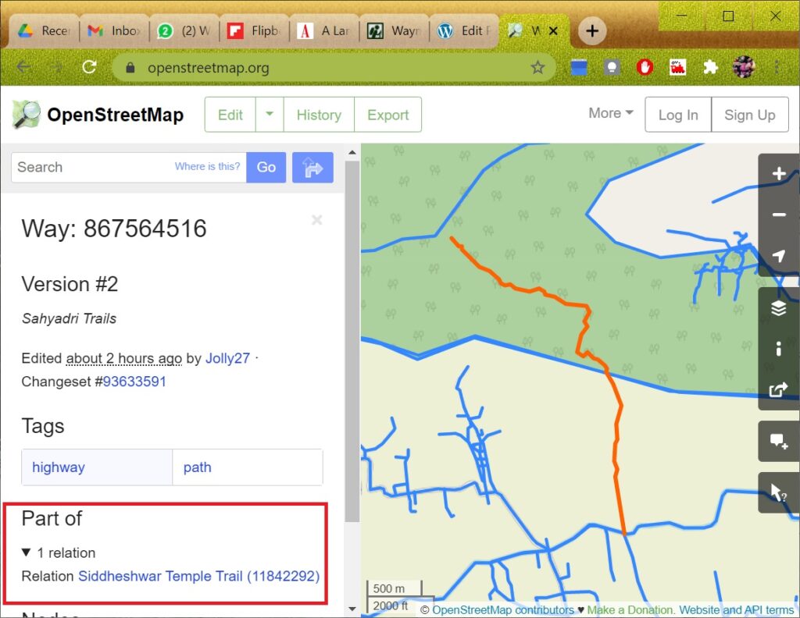Open the red hand blocker extension

645,67
